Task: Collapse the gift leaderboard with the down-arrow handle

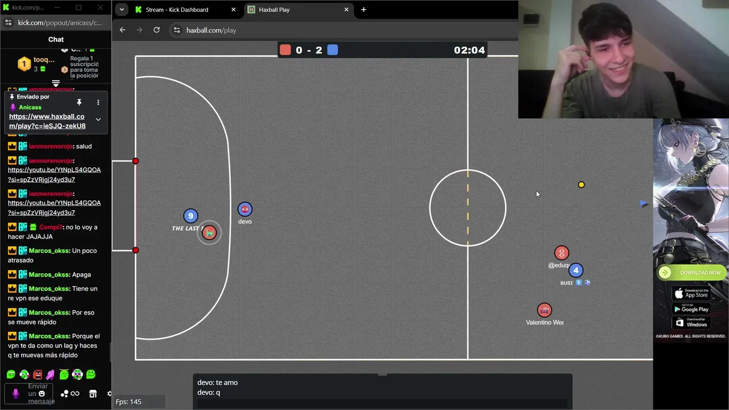Action: (x=56, y=83)
